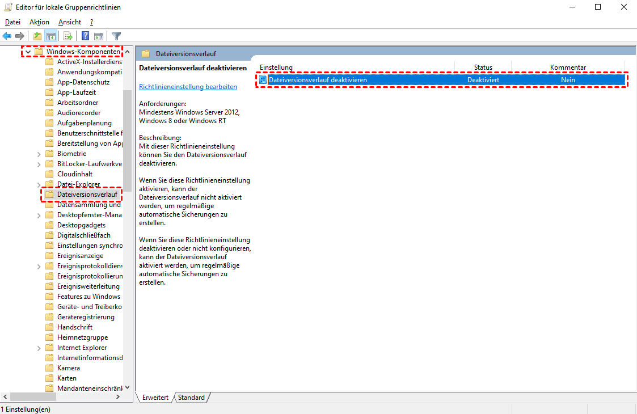Switch to the Standard tab
Screen dimensions: 637x414
(x=191, y=398)
